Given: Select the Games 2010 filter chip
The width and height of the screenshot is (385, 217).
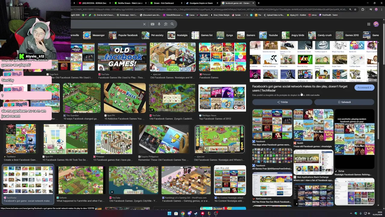Looking at the screenshot, I should [x=348, y=35].
